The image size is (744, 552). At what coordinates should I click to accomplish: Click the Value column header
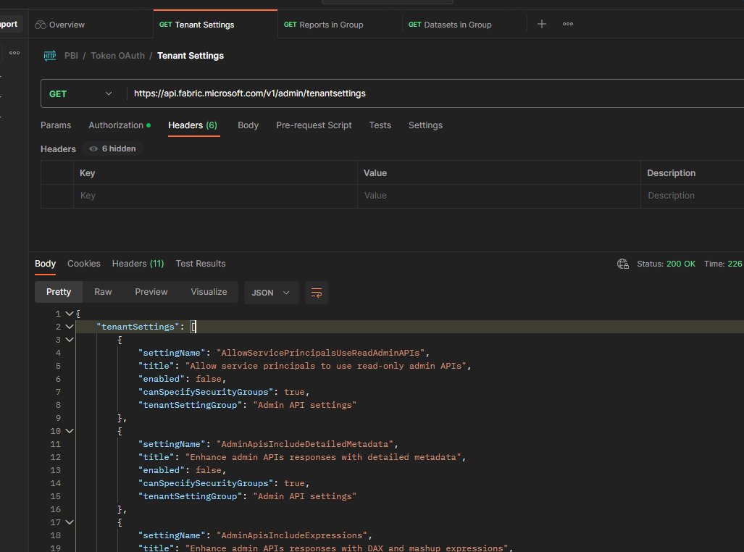[375, 172]
